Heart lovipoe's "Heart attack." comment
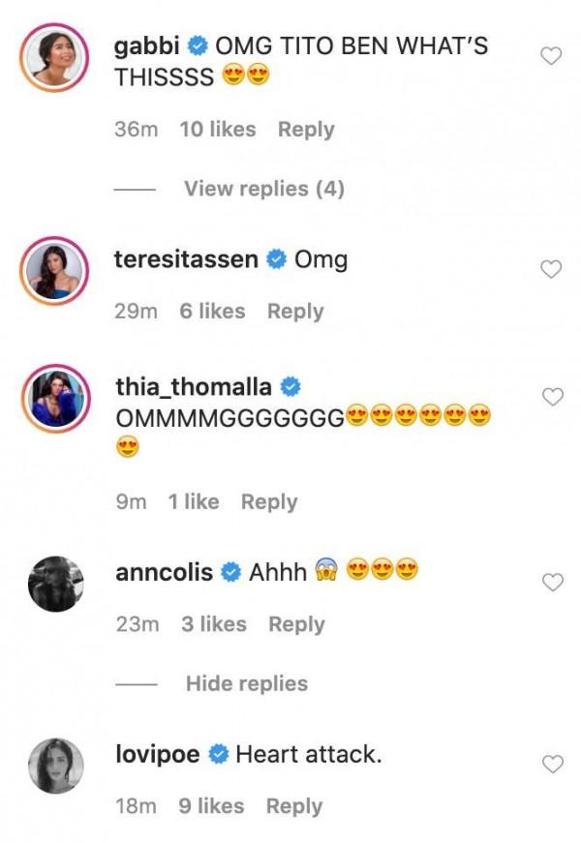Image resolution: width=581 pixels, height=843 pixels. 550,765
